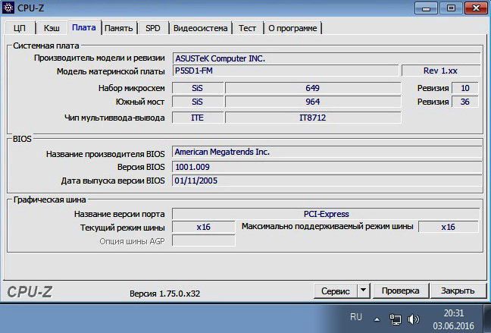Viewport: 491px width, 333px height.
Task: Click the SiS vendor in Южный мост row
Action: point(198,102)
